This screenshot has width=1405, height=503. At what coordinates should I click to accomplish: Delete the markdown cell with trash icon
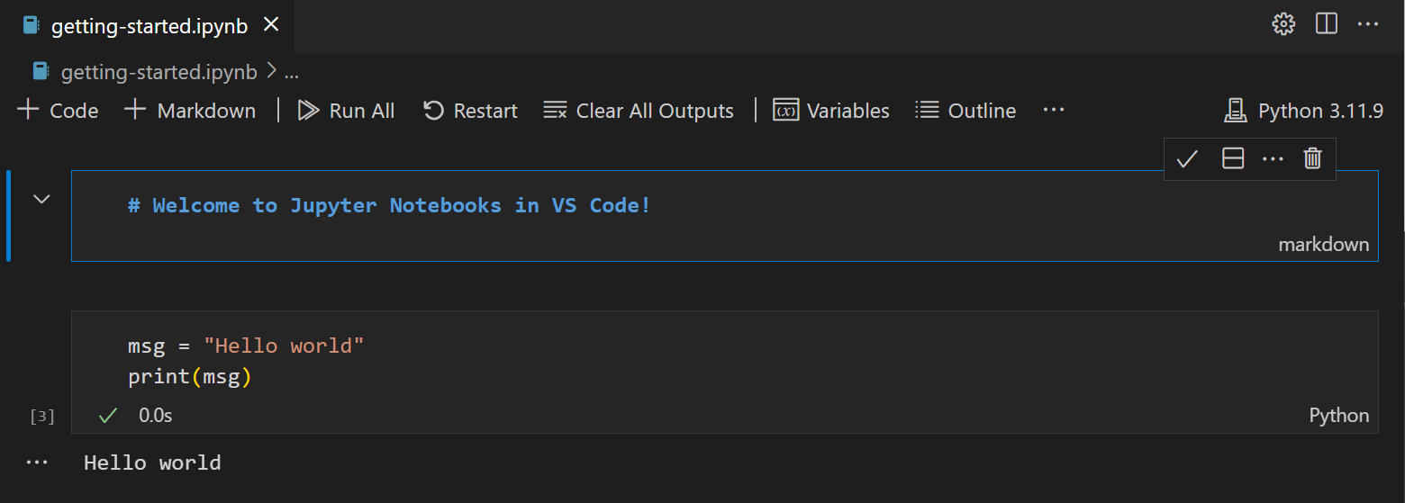(x=1312, y=159)
